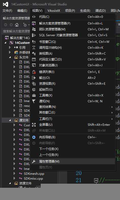Open the 项目(P) menu
Viewport: 120px width, 200px height.
70,11
